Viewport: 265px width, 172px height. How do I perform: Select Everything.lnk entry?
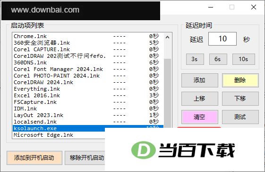coord(88,89)
